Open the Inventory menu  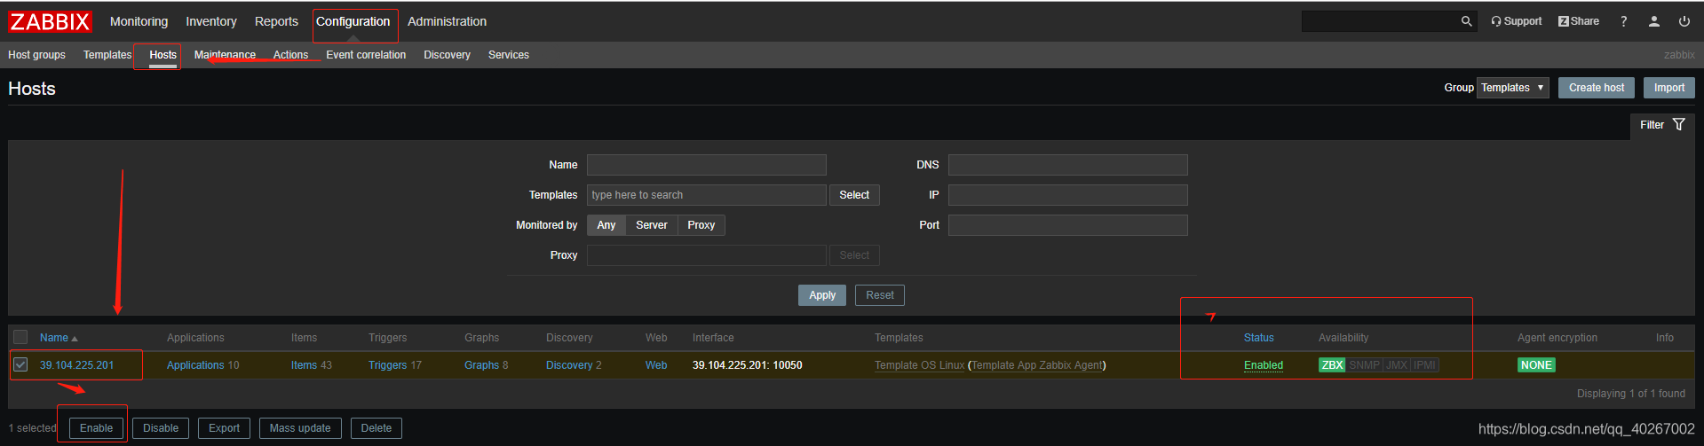[211, 21]
